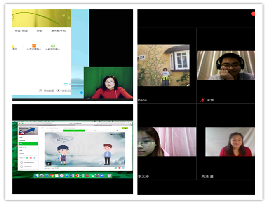Click the orange import-from-activity-library icon
This screenshot has width=268, height=204.
[x=34, y=46]
